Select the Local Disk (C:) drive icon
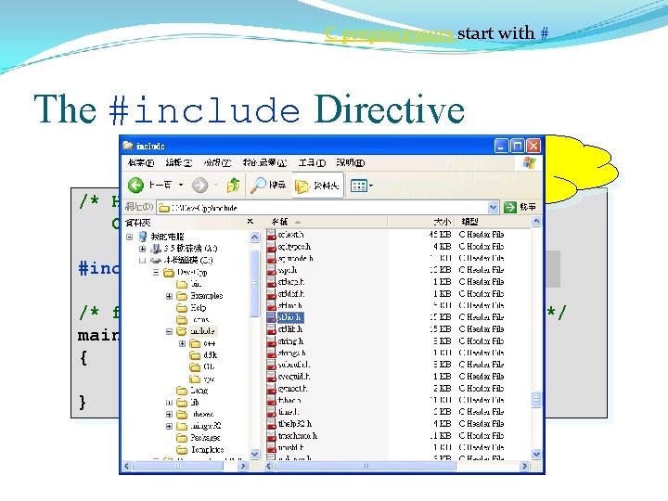Image resolution: width=668 pixels, height=501 pixels. [156, 260]
